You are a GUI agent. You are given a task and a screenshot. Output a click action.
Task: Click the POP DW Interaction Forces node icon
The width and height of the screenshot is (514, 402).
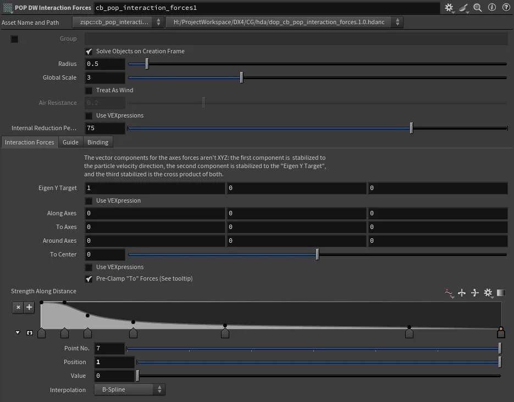coord(8,8)
